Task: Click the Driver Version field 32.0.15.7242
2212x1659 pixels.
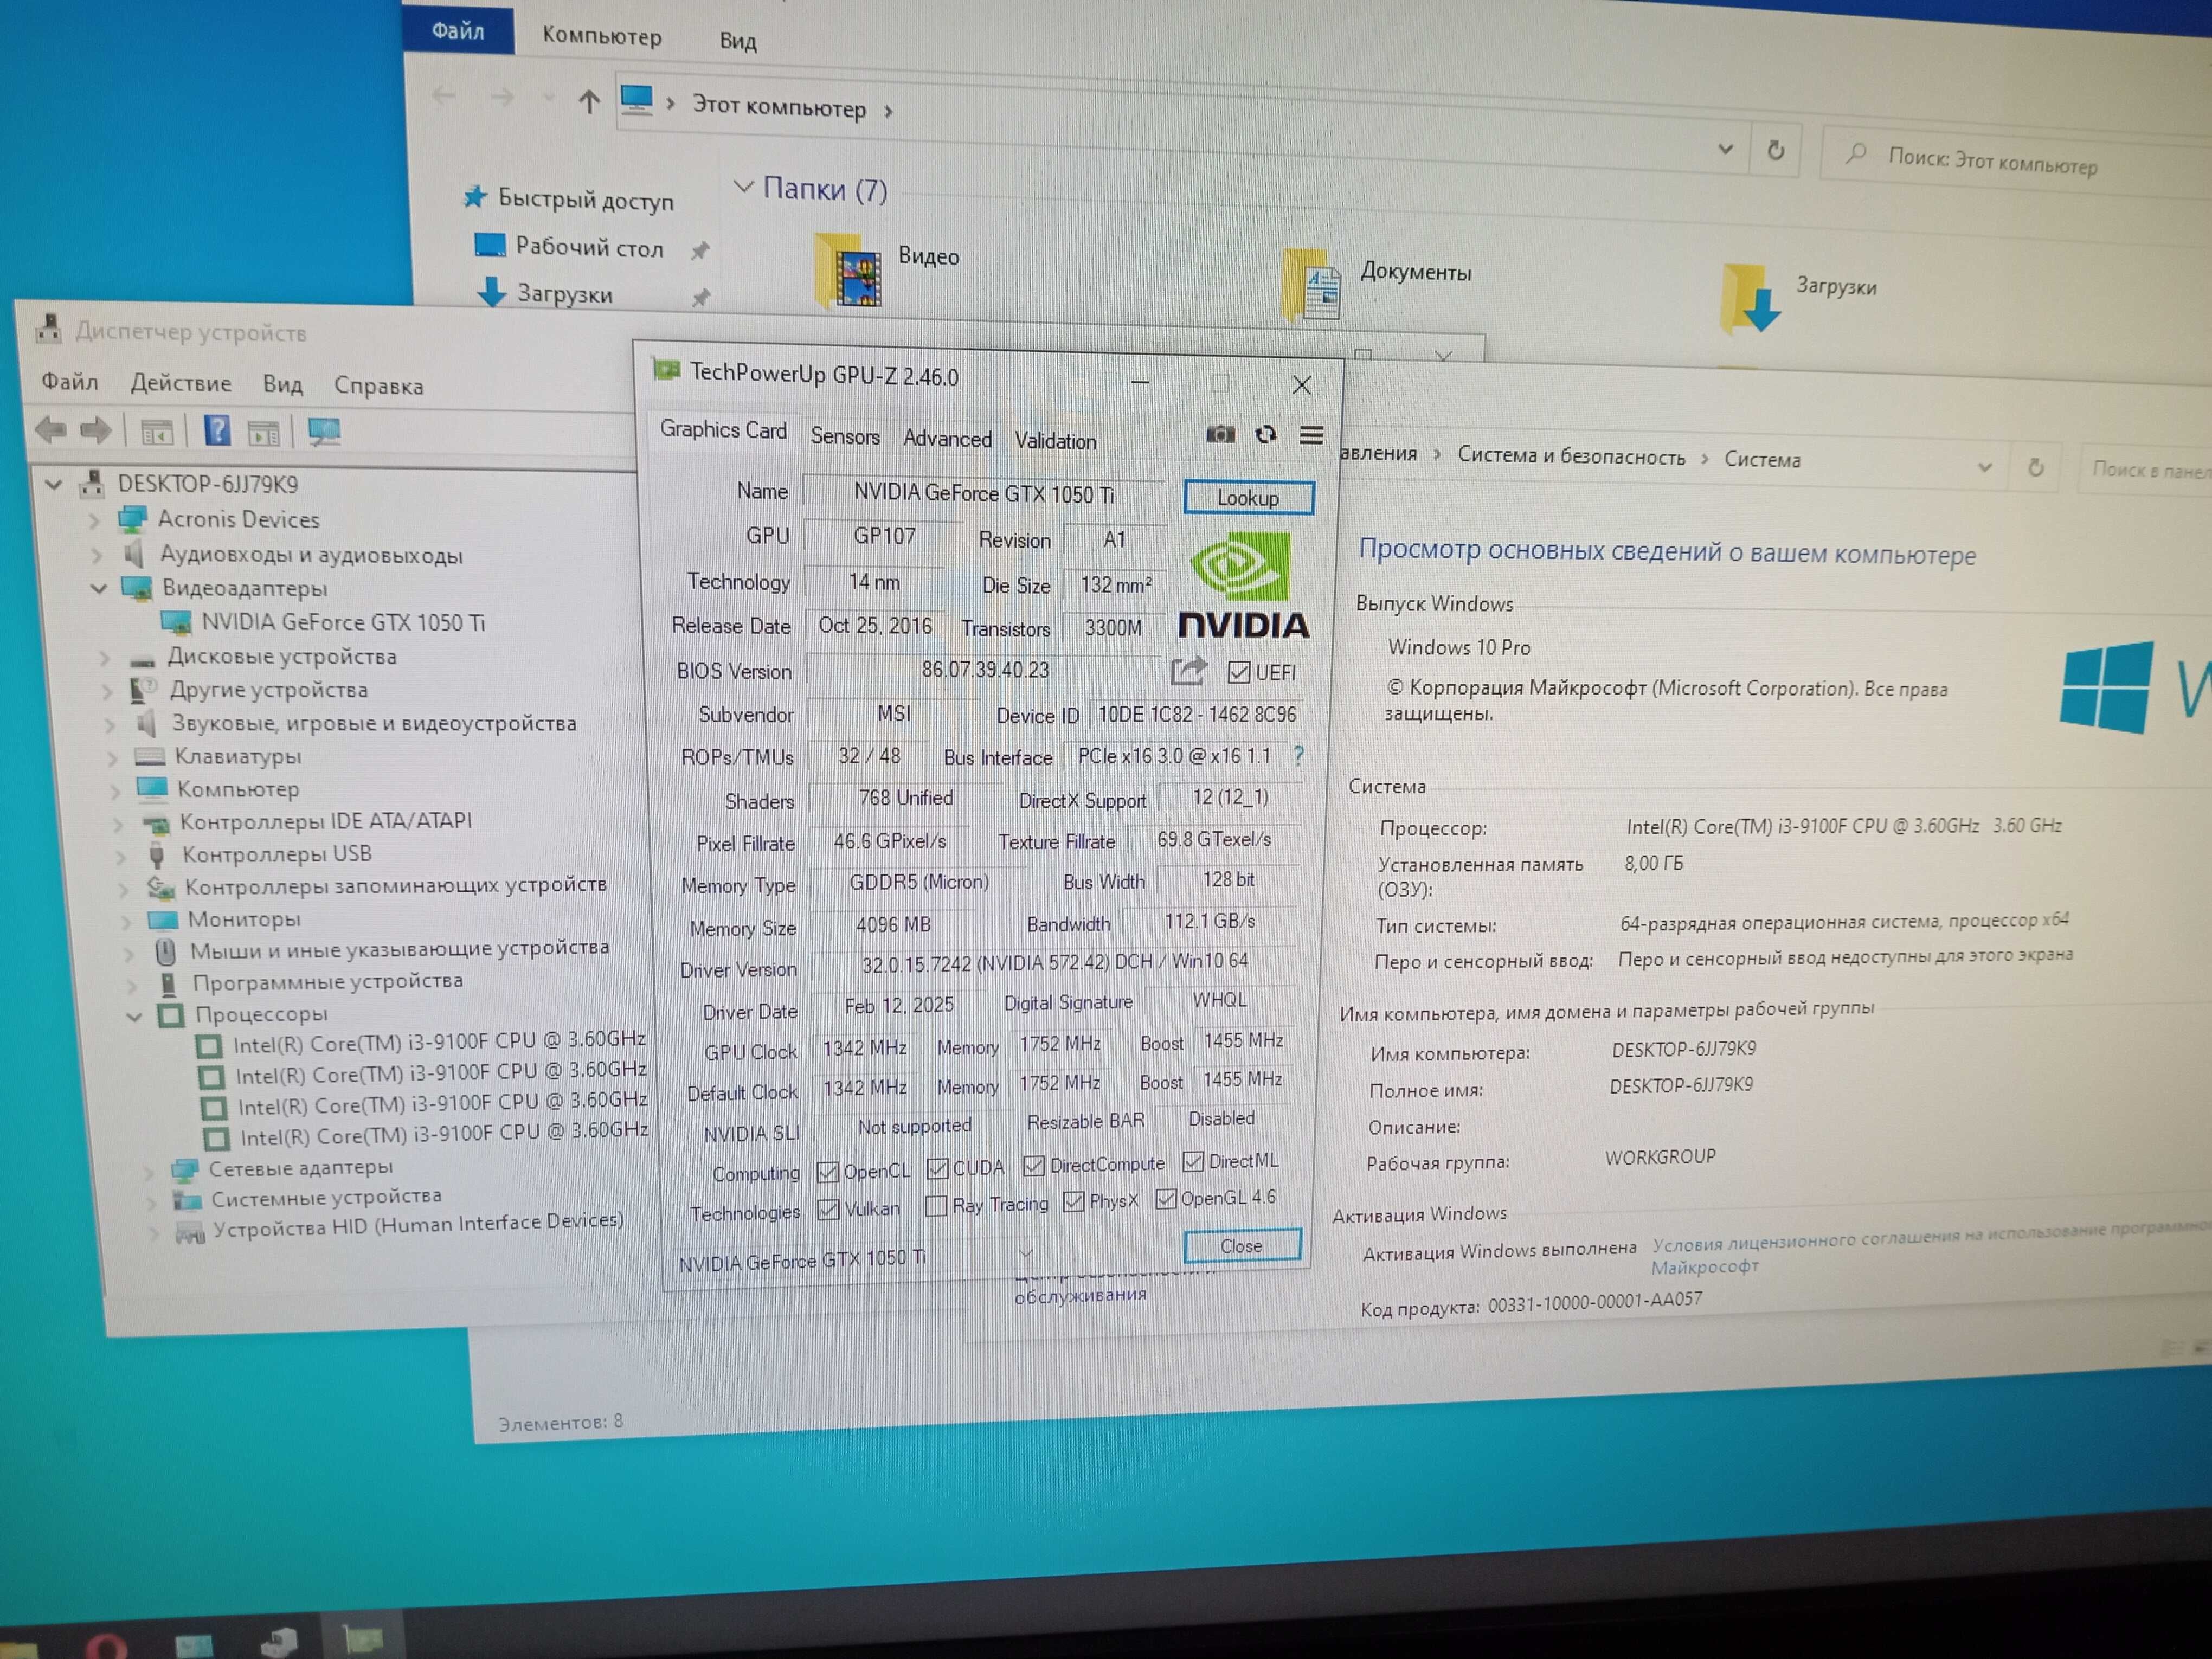Action: click(x=1054, y=962)
